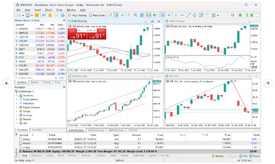275x164 pixels.
Task: Click the MQL5 community globe icon
Action: pos(240,15)
